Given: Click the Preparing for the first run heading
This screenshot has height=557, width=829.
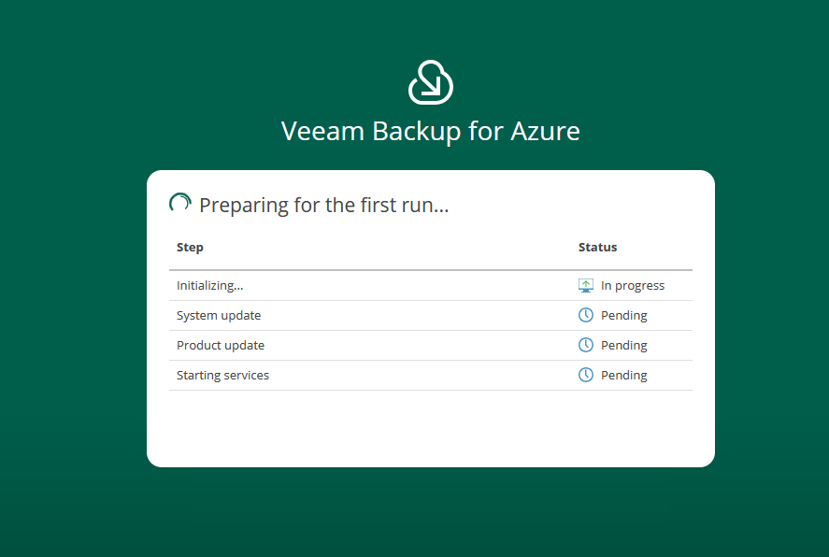Looking at the screenshot, I should tap(323, 205).
